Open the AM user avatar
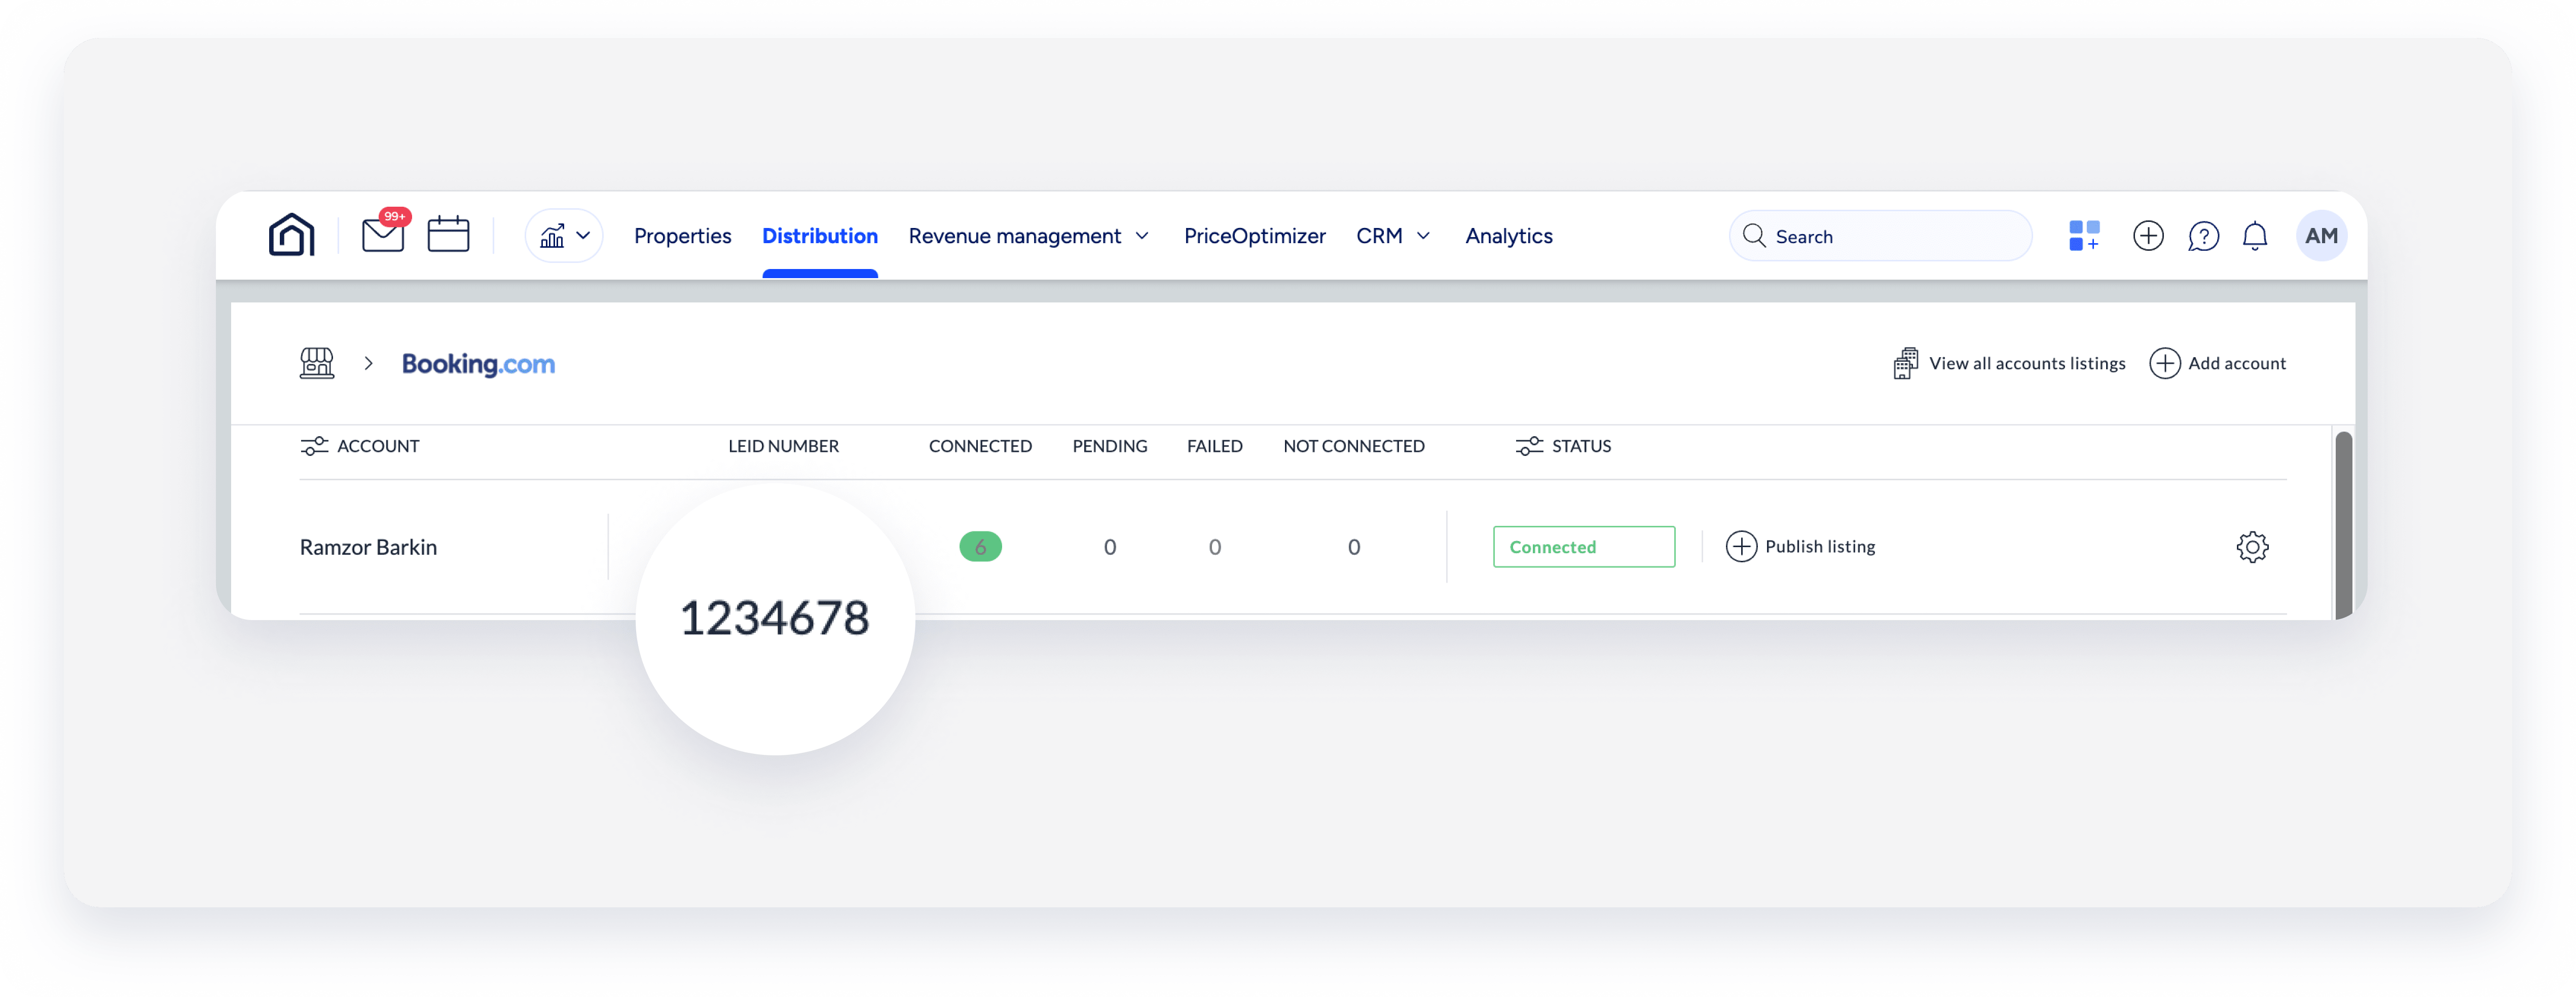Screen dimensions: 2576x997 2321,236
